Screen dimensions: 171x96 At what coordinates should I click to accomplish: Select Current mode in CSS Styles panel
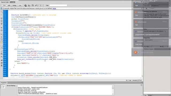[x=152, y=9]
